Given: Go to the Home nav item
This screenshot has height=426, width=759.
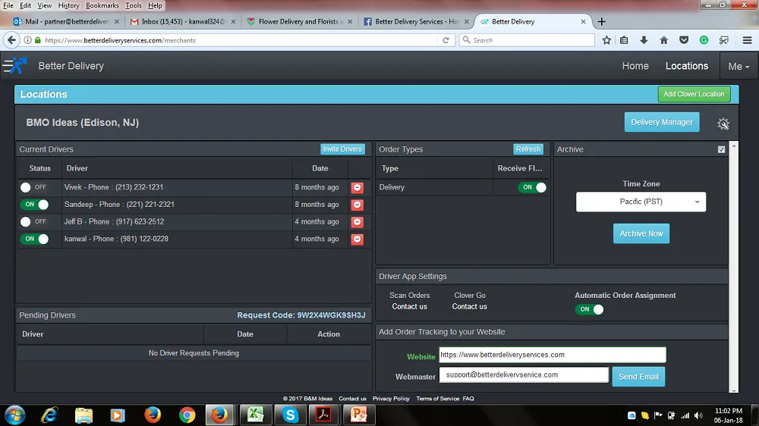Looking at the screenshot, I should (x=635, y=66).
